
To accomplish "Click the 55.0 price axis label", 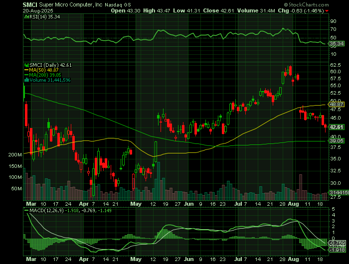I will coord(336,86).
